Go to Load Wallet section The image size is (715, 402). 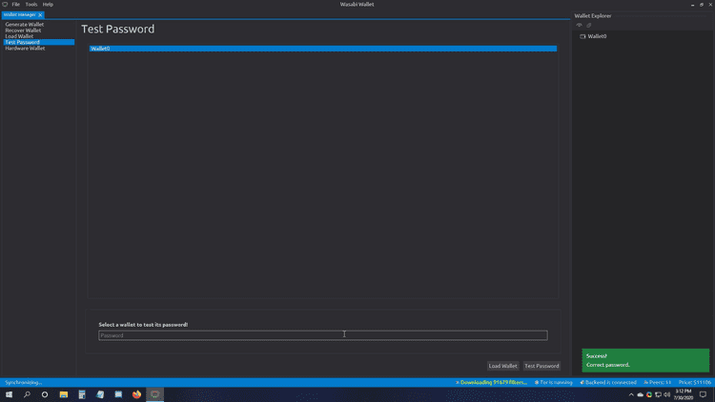(19, 36)
